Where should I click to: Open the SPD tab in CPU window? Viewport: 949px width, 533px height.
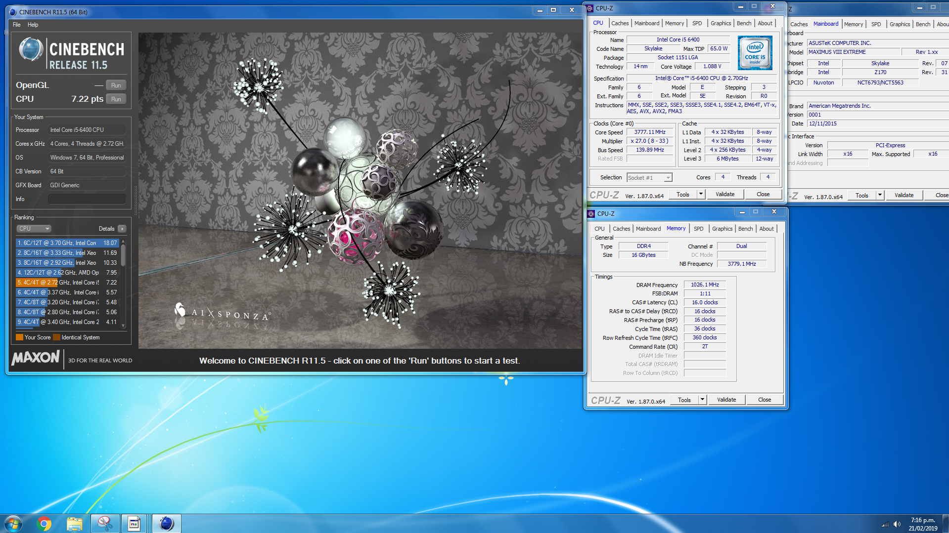(697, 23)
